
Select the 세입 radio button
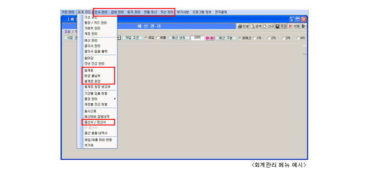tap(146, 38)
